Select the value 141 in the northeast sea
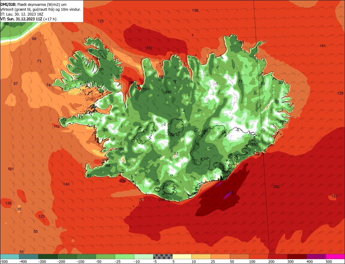The image size is (345, 264). [x=323, y=46]
